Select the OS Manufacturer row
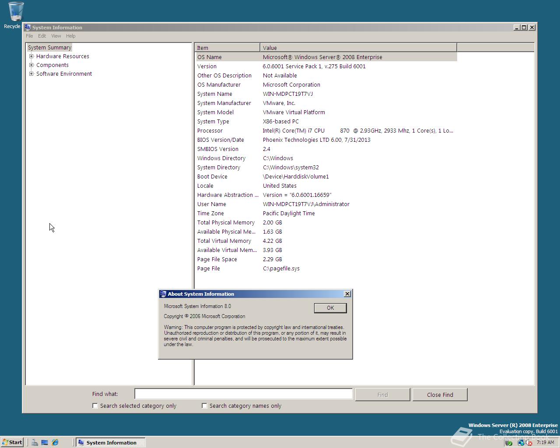 (326, 84)
